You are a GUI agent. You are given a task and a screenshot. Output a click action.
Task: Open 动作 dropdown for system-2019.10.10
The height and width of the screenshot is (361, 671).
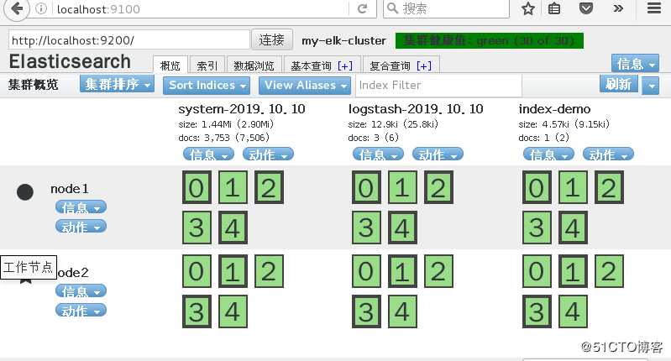point(268,154)
